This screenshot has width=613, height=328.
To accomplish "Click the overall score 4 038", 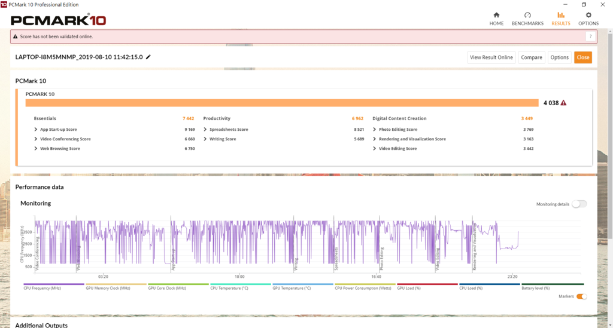I will tap(551, 103).
